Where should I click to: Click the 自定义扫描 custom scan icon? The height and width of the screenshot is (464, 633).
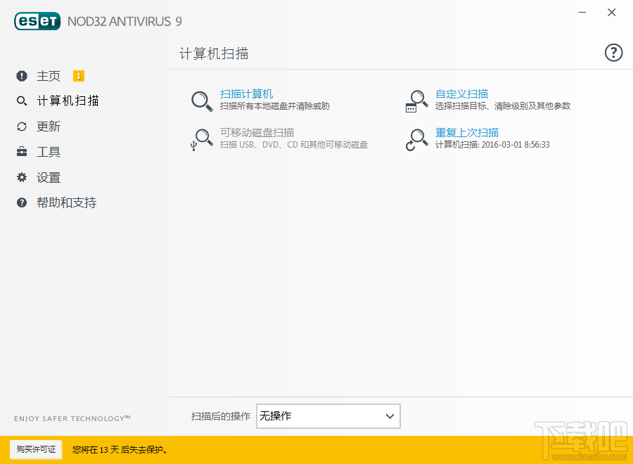416,102
